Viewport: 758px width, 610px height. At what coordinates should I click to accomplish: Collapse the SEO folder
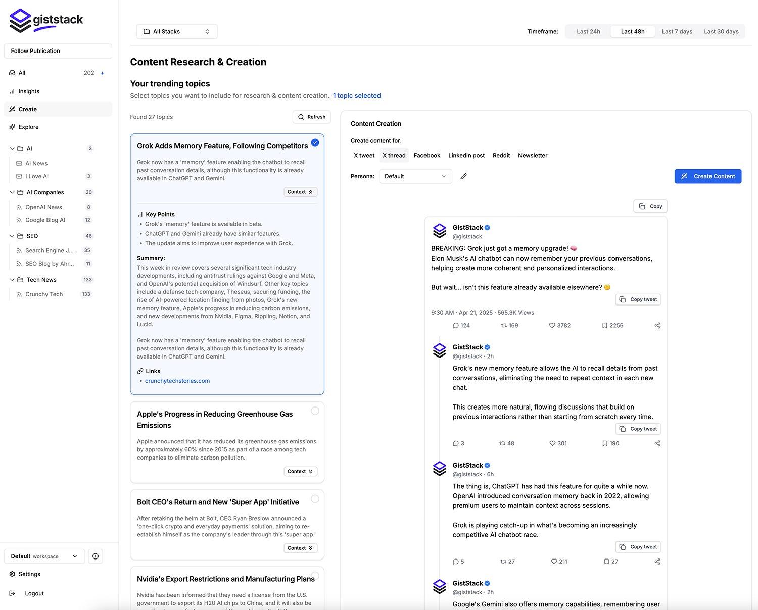click(x=12, y=236)
